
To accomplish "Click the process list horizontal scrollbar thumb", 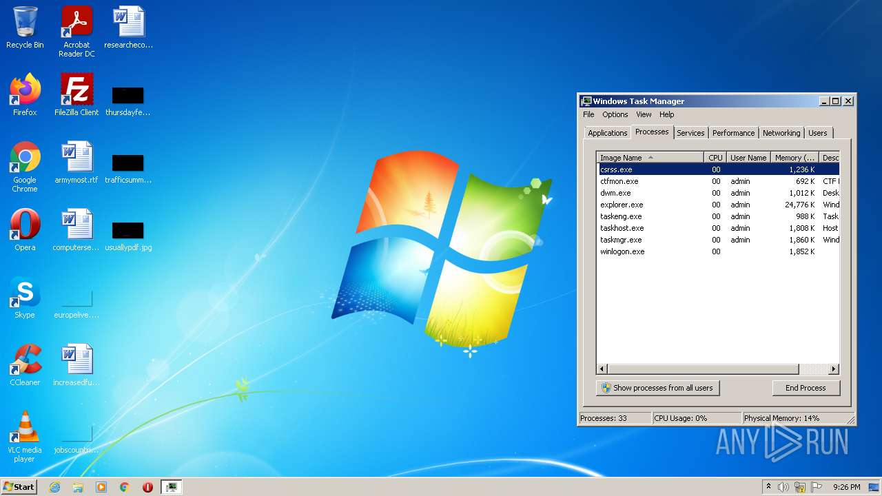I will click(703, 369).
